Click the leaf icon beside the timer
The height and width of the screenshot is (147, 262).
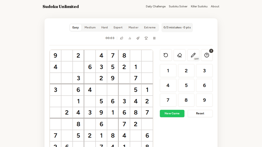pyautogui.click(x=121, y=38)
